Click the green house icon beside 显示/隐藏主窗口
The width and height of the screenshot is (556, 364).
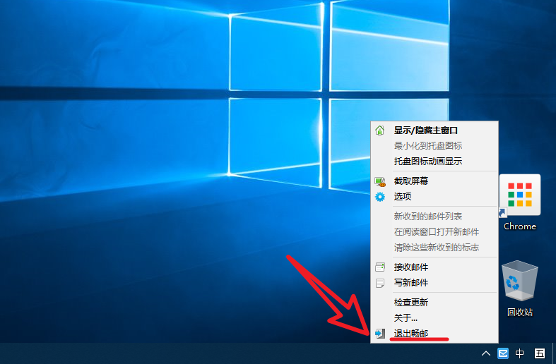[x=380, y=131]
